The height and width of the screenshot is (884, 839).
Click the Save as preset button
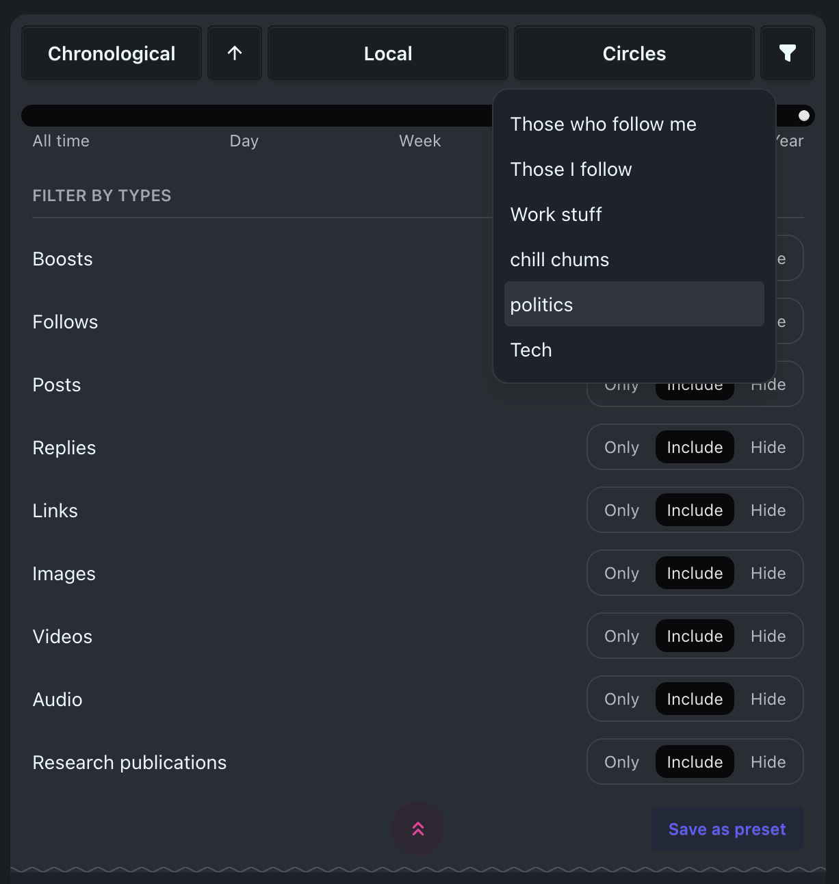point(727,829)
